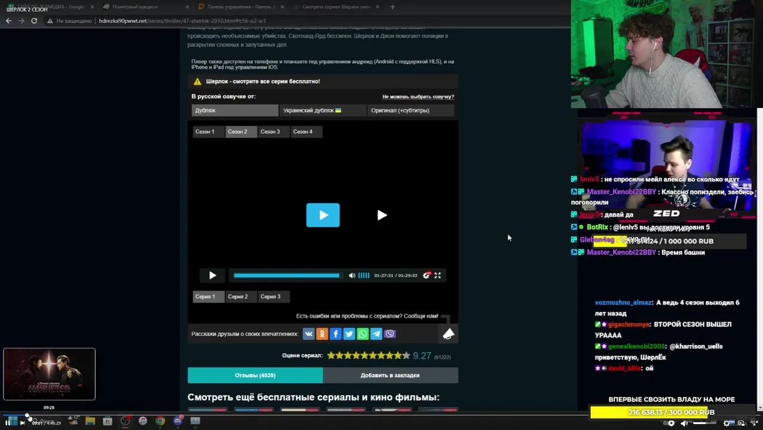The width and height of the screenshot is (763, 430).
Task: Open player quality settings gear
Action: click(427, 275)
